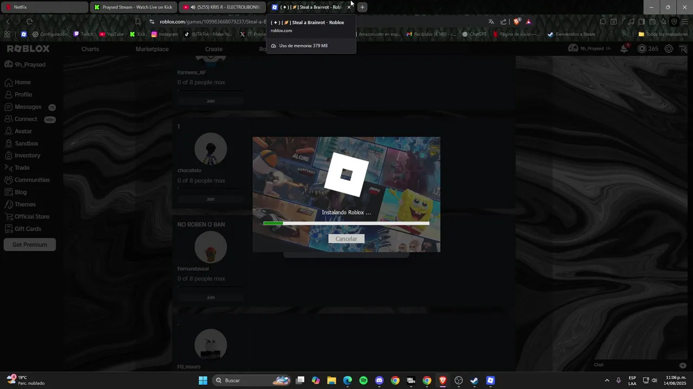Screen dimensions: 693x389
Task: Open the Brave Rewards triangle icon
Action: point(528,22)
